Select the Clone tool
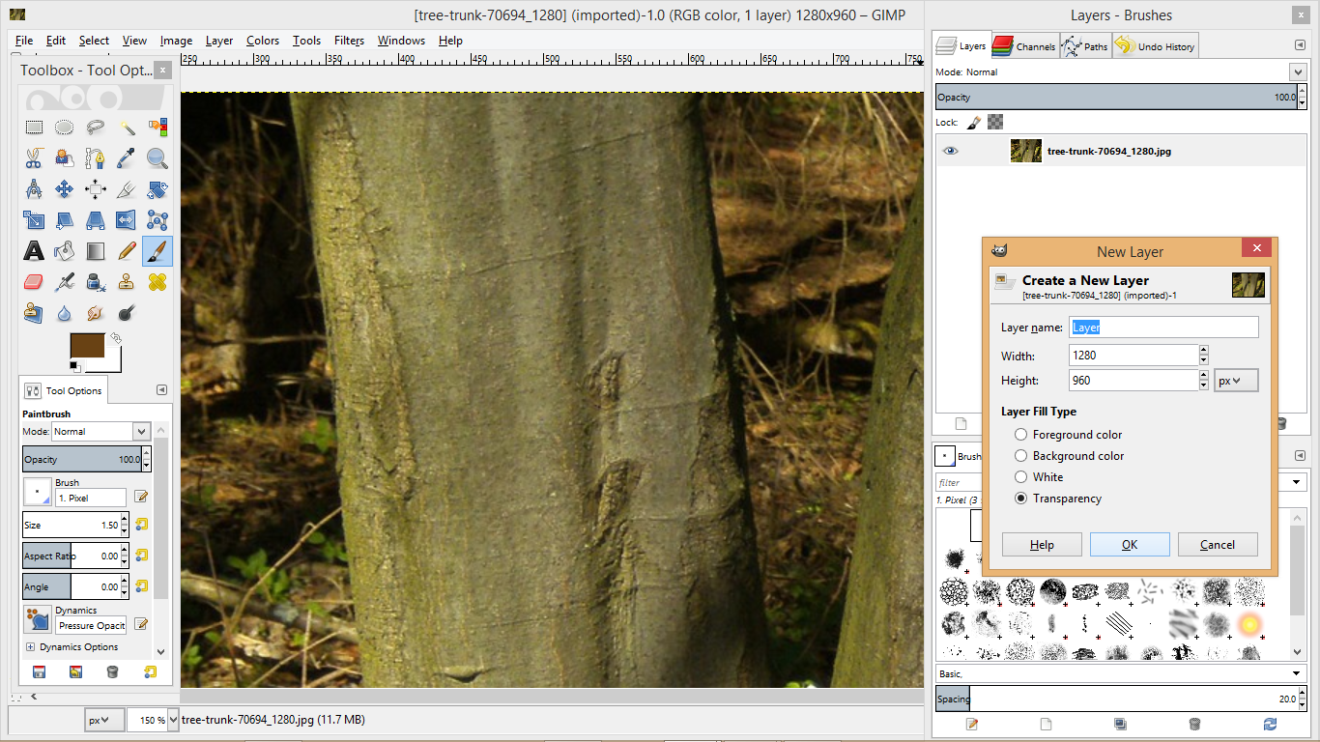Viewport: 1320px width, 742px height. point(126,281)
